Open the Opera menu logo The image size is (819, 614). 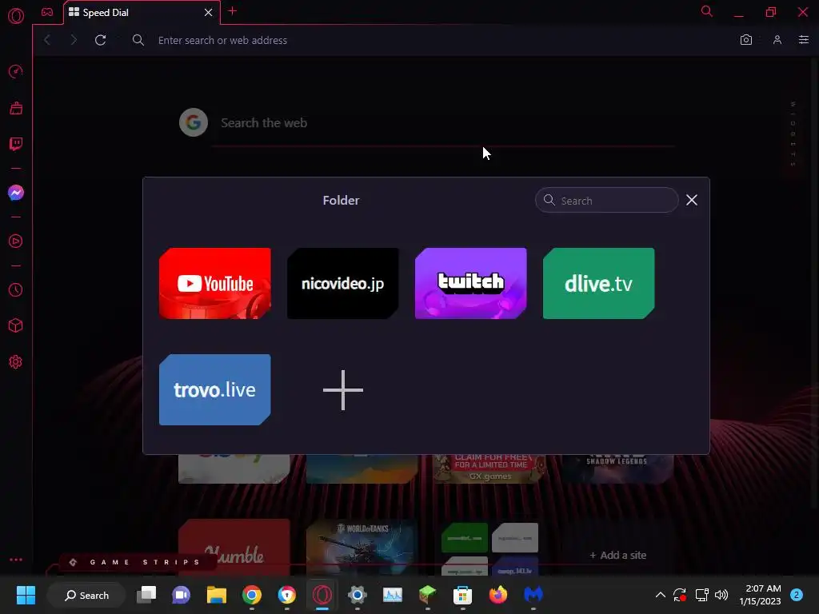pyautogui.click(x=16, y=16)
